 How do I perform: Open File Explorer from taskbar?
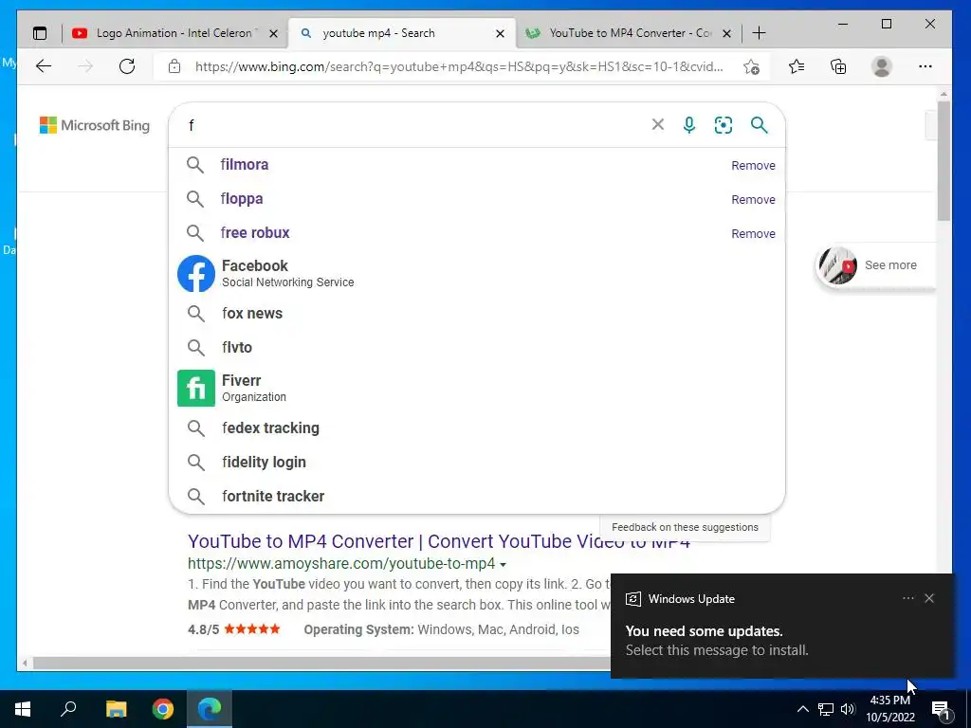(116, 709)
